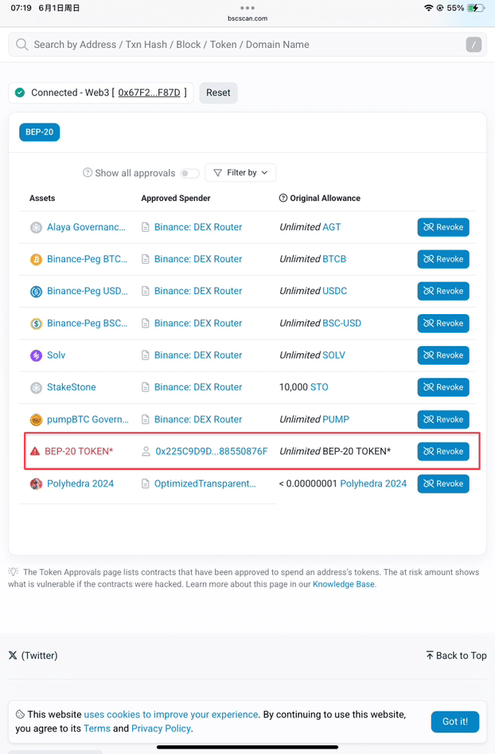Revoke the flagged BEP-20 TOKEN approval
Viewport: 495px width, 754px height.
click(x=443, y=452)
